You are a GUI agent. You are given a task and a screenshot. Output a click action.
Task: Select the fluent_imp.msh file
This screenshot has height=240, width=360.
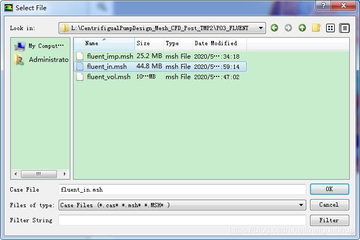tap(110, 56)
